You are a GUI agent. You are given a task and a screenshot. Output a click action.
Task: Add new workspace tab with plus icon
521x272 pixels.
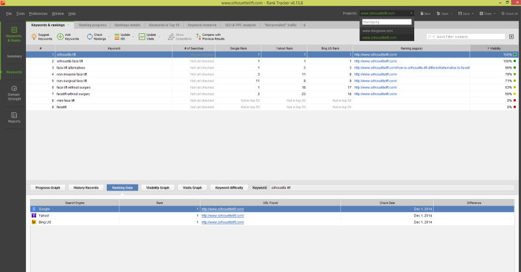pyautogui.click(x=304, y=25)
